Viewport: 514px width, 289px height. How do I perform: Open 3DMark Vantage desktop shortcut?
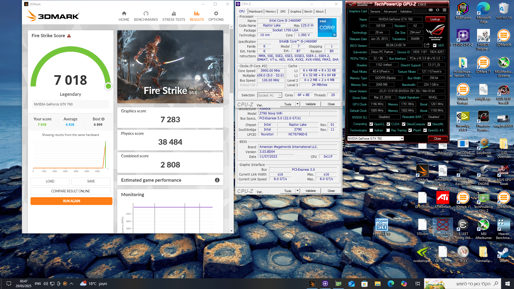pyautogui.click(x=463, y=94)
